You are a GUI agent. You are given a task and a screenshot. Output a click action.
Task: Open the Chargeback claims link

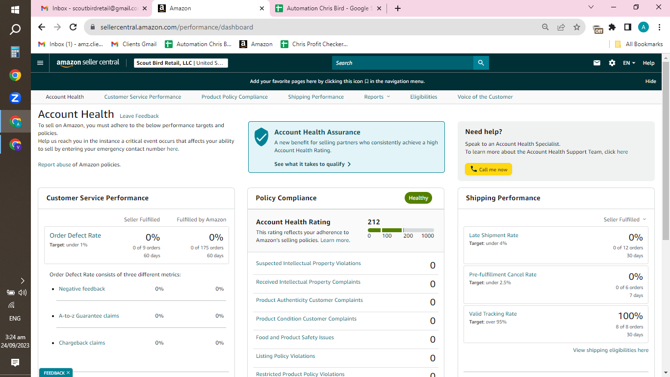tap(82, 343)
